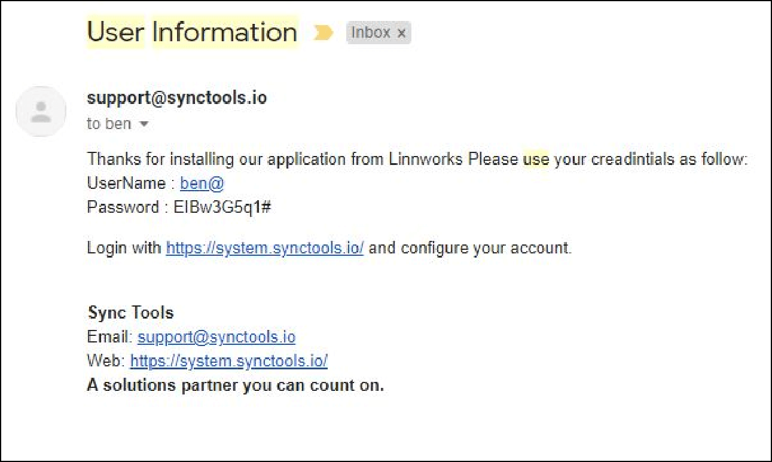Open the ben@ username link
The width and height of the screenshot is (772, 462).
[202, 183]
